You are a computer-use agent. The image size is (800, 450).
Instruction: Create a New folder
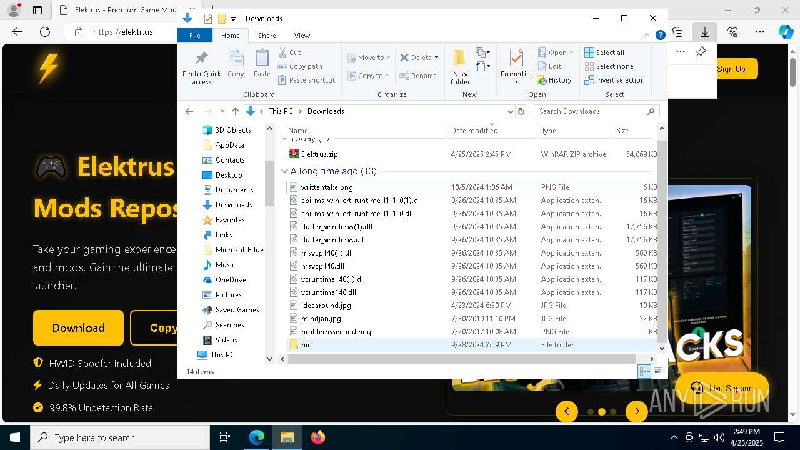[x=460, y=67]
